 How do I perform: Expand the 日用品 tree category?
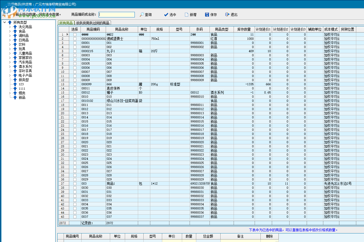coord(10,40)
